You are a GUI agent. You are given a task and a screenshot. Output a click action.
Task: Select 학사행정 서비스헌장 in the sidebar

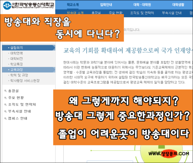(25, 81)
